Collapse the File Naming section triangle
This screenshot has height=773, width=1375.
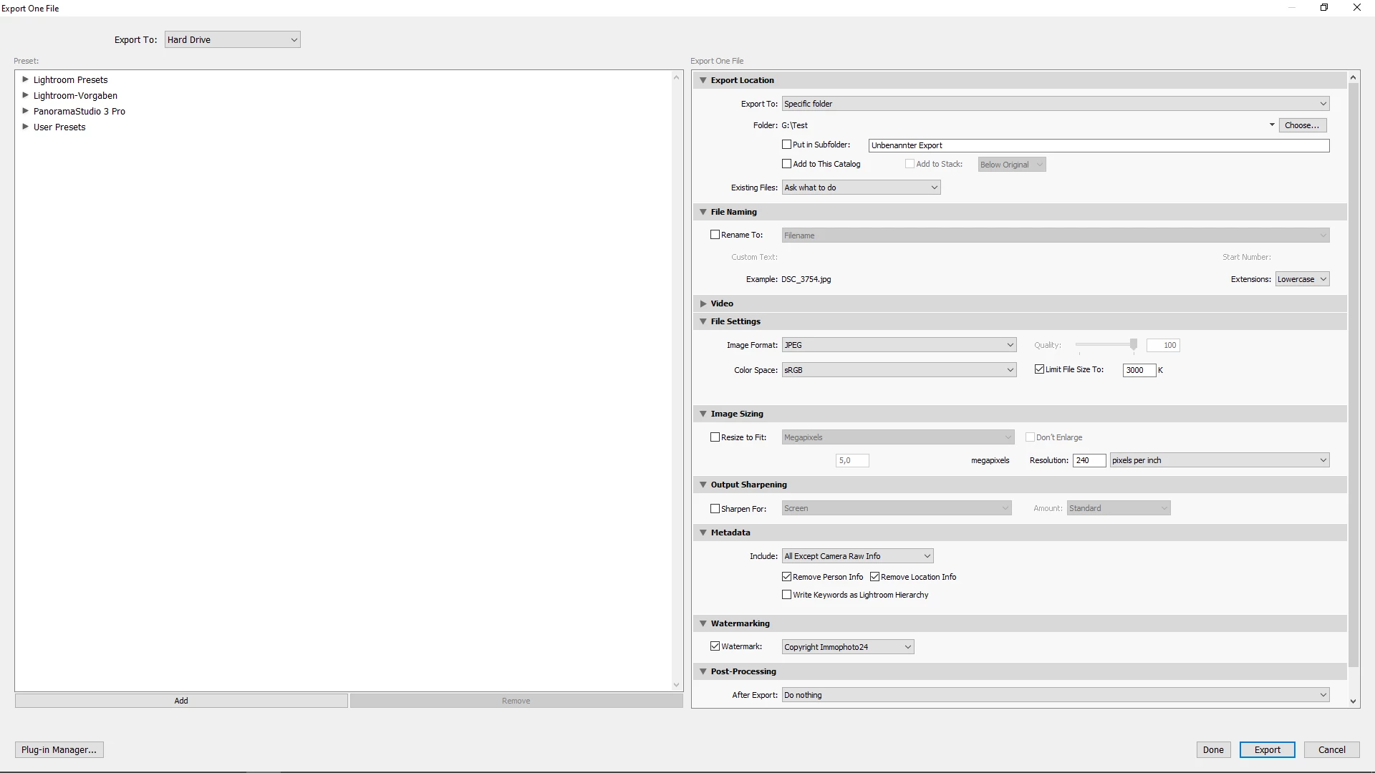pyautogui.click(x=703, y=212)
